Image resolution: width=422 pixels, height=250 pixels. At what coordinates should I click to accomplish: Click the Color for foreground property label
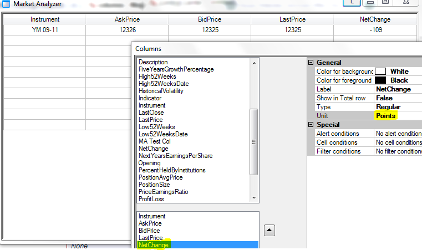(344, 80)
